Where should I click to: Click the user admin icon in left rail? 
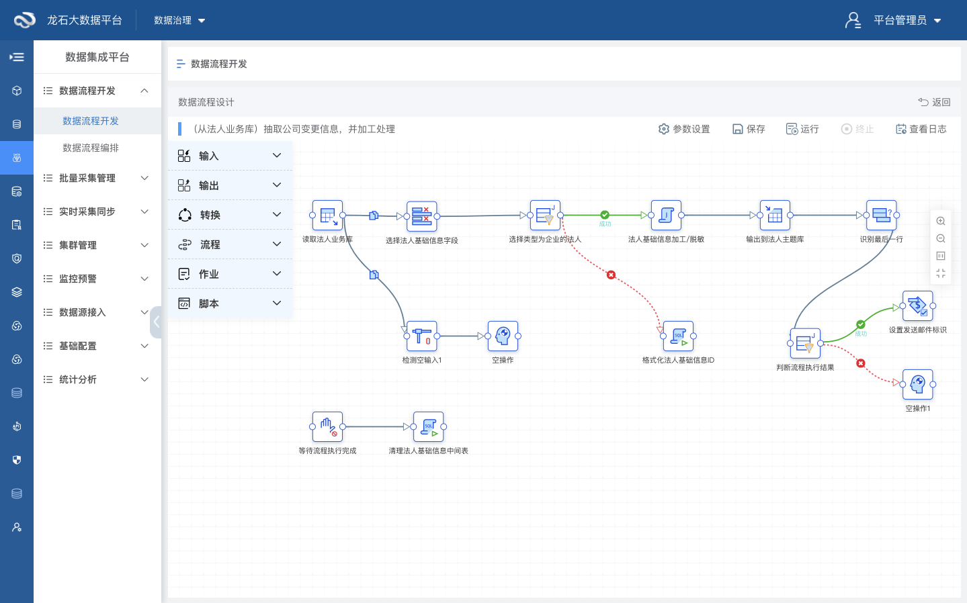(x=17, y=527)
